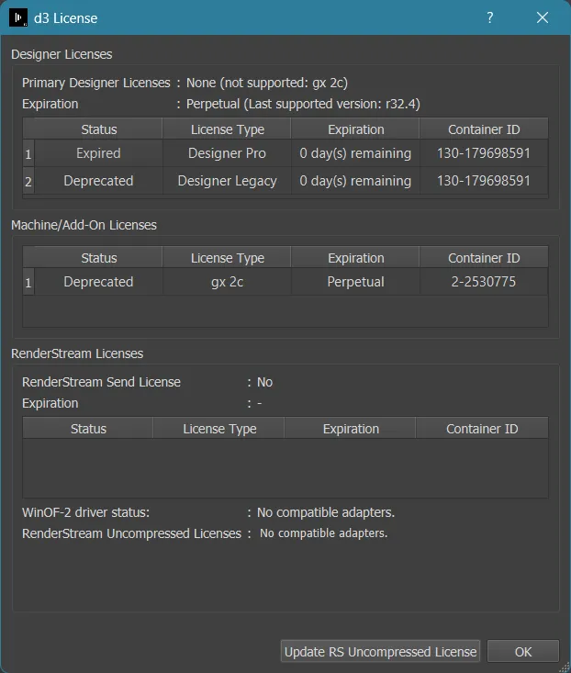Click 'Perpetual (Last supported version: r32.4)' value

[x=303, y=104]
